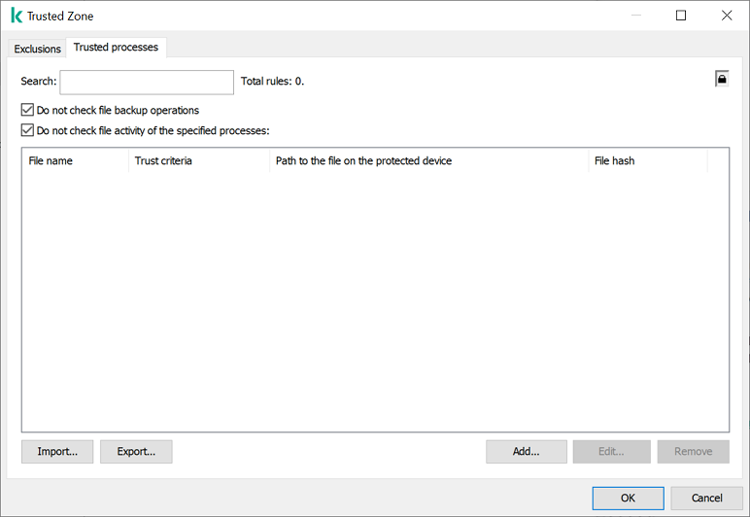Click into the Search field

click(x=147, y=82)
